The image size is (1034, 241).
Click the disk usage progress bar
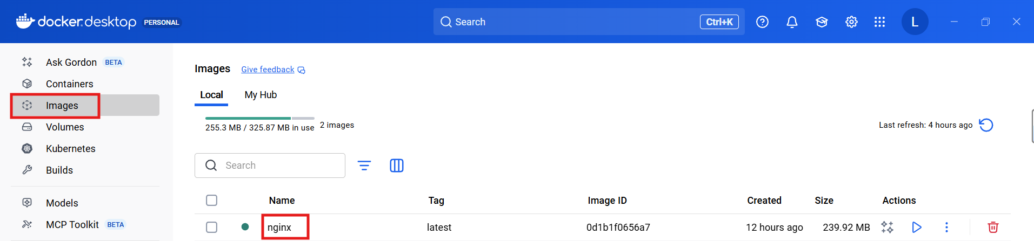pyautogui.click(x=260, y=118)
